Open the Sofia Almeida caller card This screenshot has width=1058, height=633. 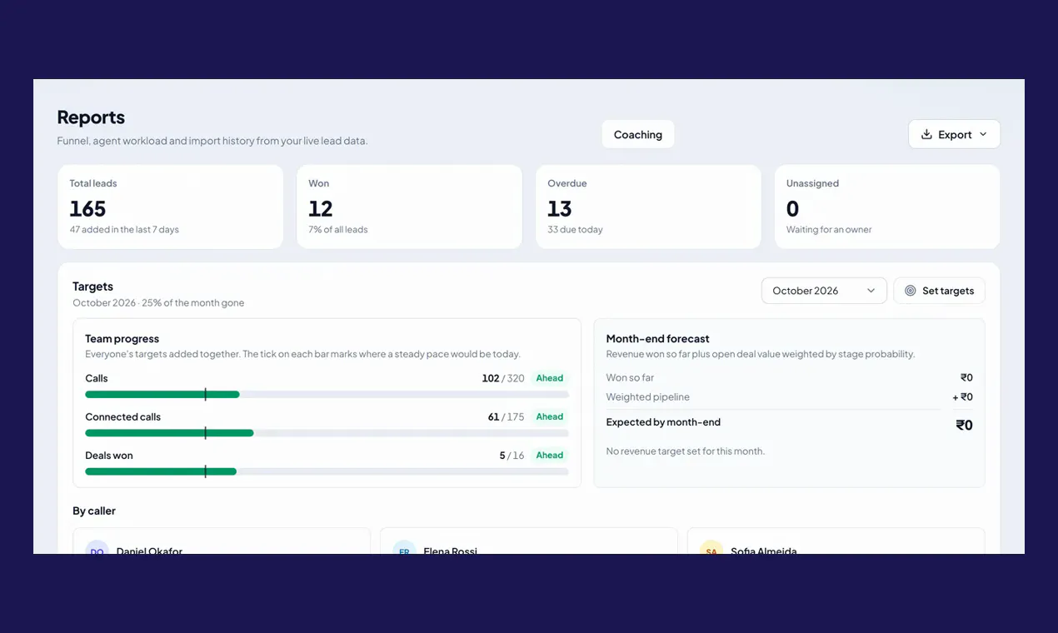tap(836, 541)
